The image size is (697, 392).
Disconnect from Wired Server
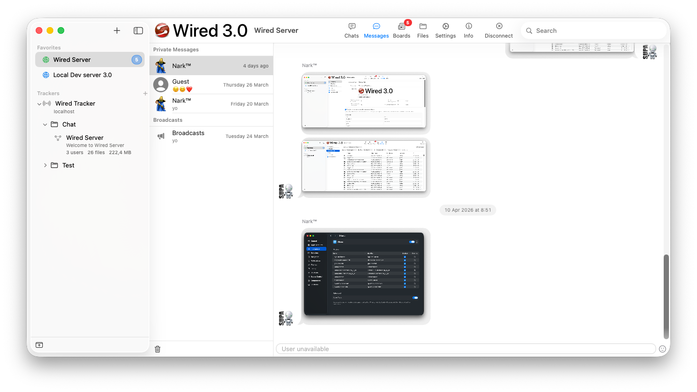pyautogui.click(x=498, y=30)
